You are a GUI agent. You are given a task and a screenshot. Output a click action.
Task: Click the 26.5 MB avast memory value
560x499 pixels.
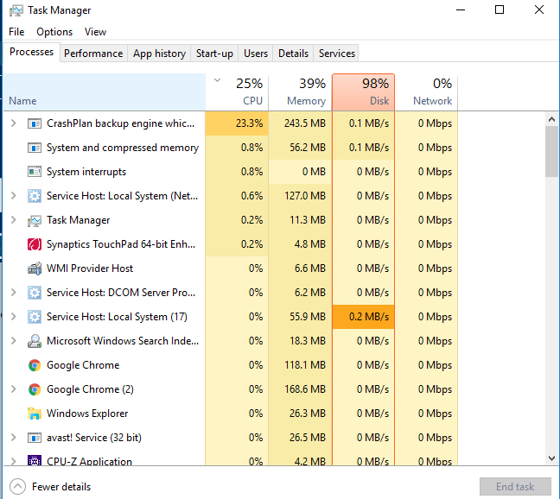(x=308, y=438)
